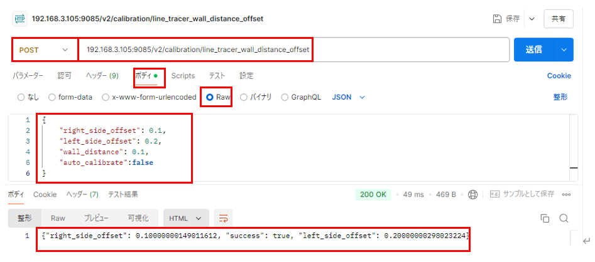
Task: Select the GraphQL body type radio button
Action: tap(285, 97)
